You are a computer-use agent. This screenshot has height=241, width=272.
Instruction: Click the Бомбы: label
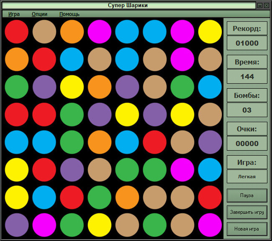pyautogui.click(x=247, y=95)
